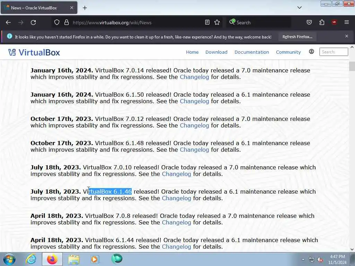Screen dimensions: 355x266
Task: View site security padlock info
Action: [66, 22]
